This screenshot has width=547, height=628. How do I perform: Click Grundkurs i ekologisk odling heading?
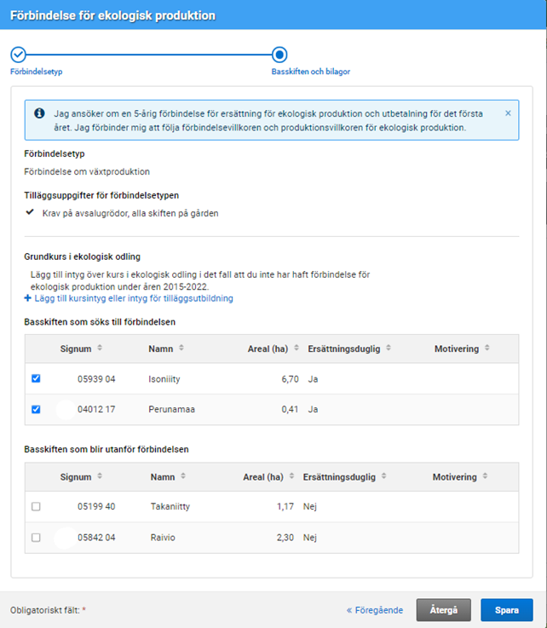[83, 256]
